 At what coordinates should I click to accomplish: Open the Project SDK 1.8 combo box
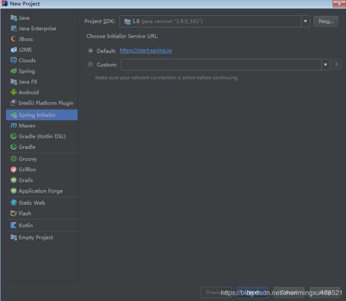[x=215, y=21]
